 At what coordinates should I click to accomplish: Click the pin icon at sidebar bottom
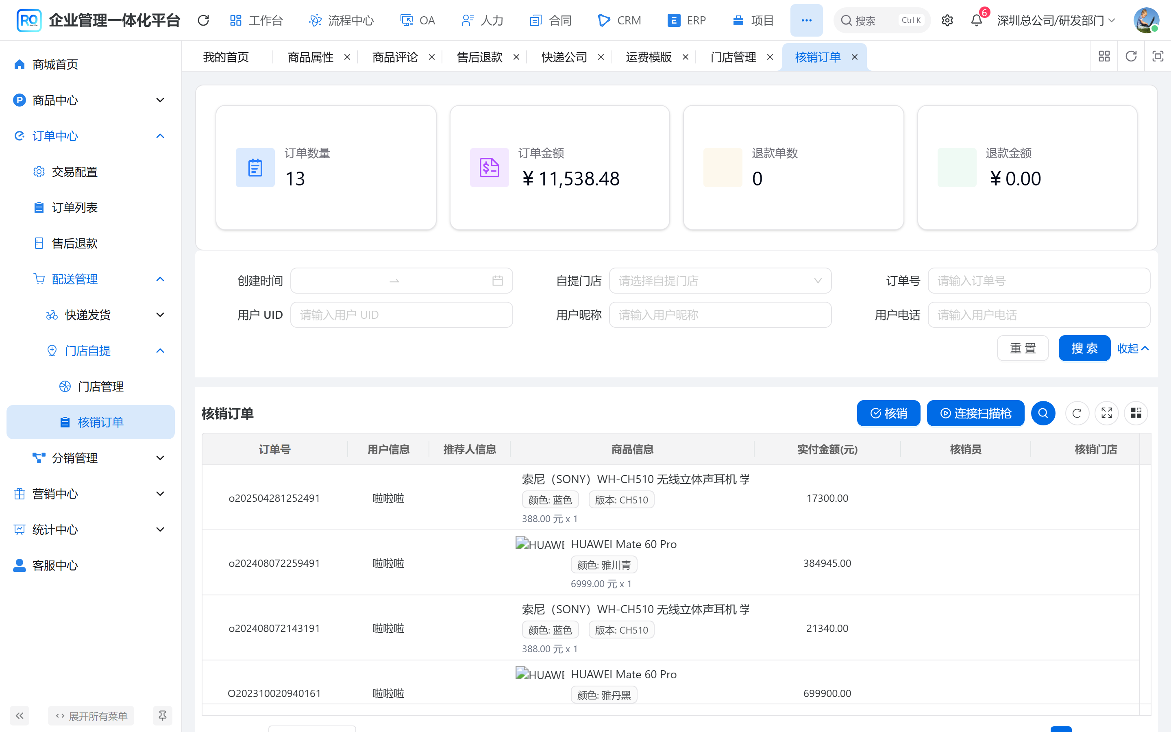(163, 716)
